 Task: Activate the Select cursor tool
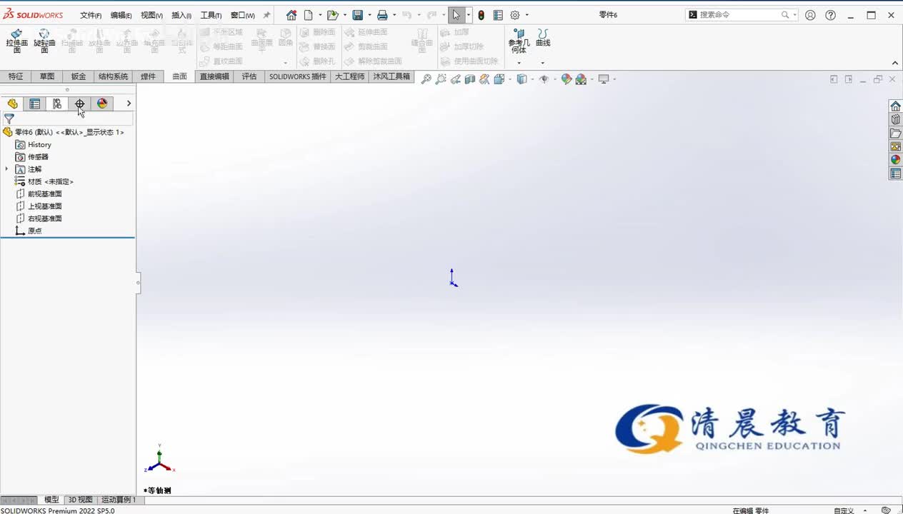coord(456,15)
